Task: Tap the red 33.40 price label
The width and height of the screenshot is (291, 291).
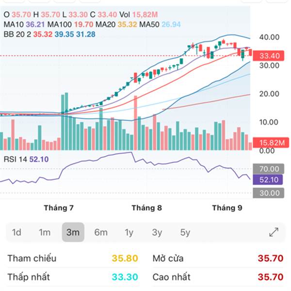Action: (268, 55)
